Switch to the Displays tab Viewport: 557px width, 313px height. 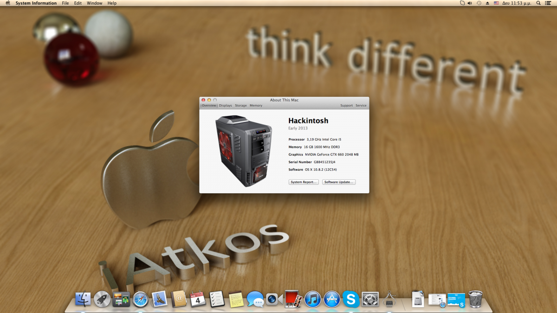tap(225, 106)
